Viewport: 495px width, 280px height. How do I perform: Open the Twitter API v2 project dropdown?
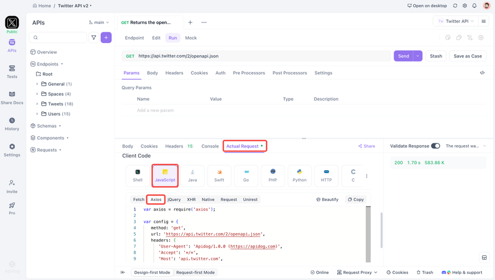pyautogui.click(x=75, y=5)
